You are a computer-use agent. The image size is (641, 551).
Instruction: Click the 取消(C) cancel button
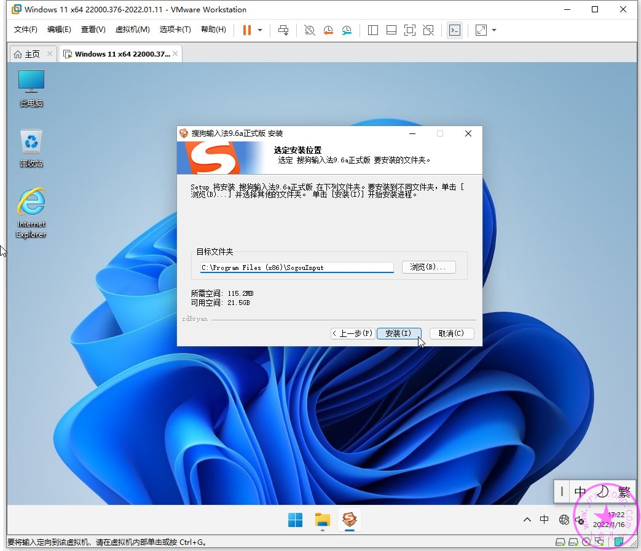(x=452, y=333)
